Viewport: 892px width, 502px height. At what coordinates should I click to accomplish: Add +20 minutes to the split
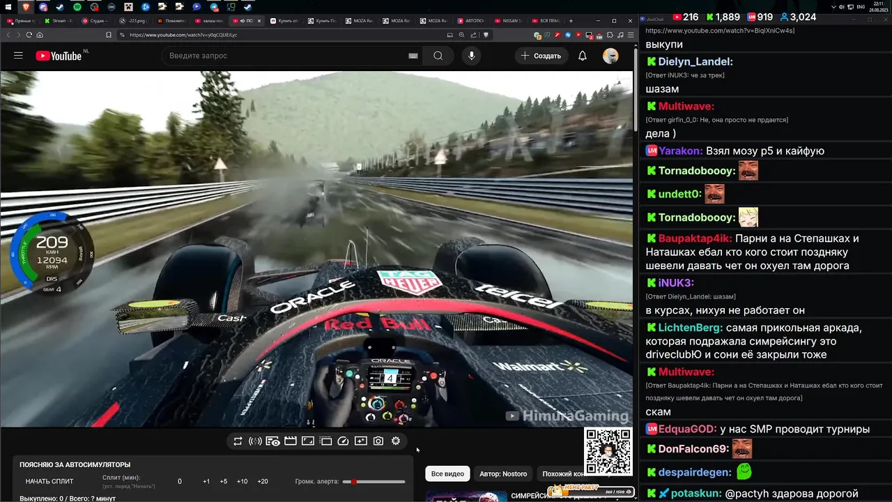[263, 482]
